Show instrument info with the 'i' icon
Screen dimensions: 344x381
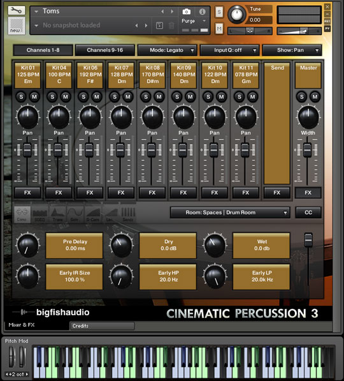(203, 11)
